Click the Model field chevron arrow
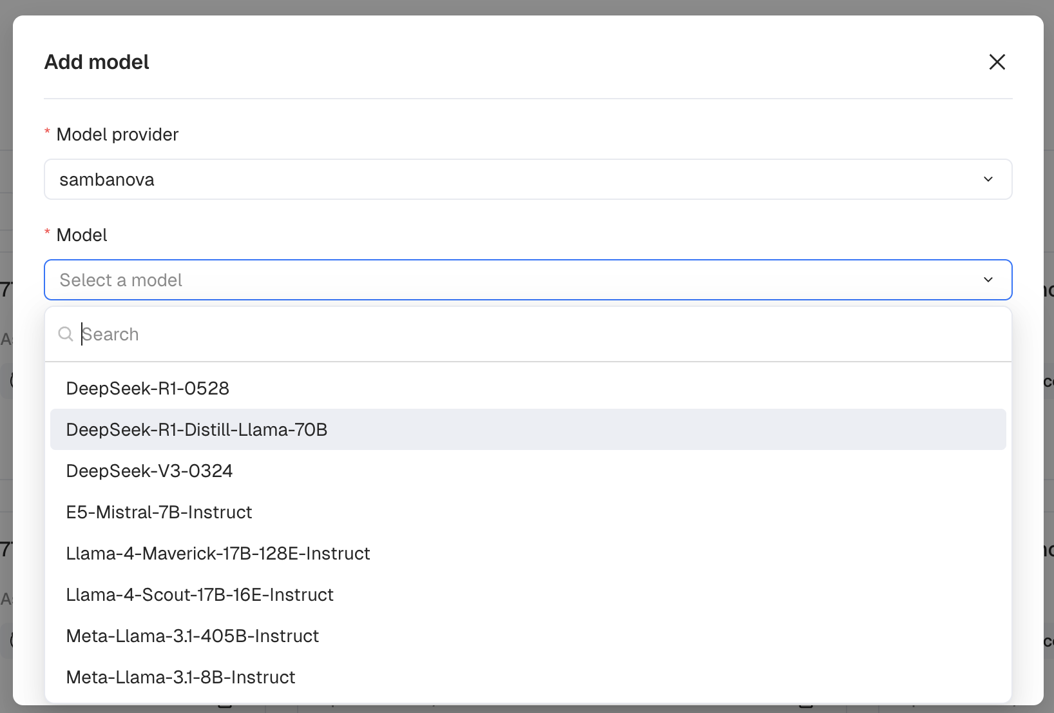Screen dimensions: 1054x713 [x=988, y=280]
